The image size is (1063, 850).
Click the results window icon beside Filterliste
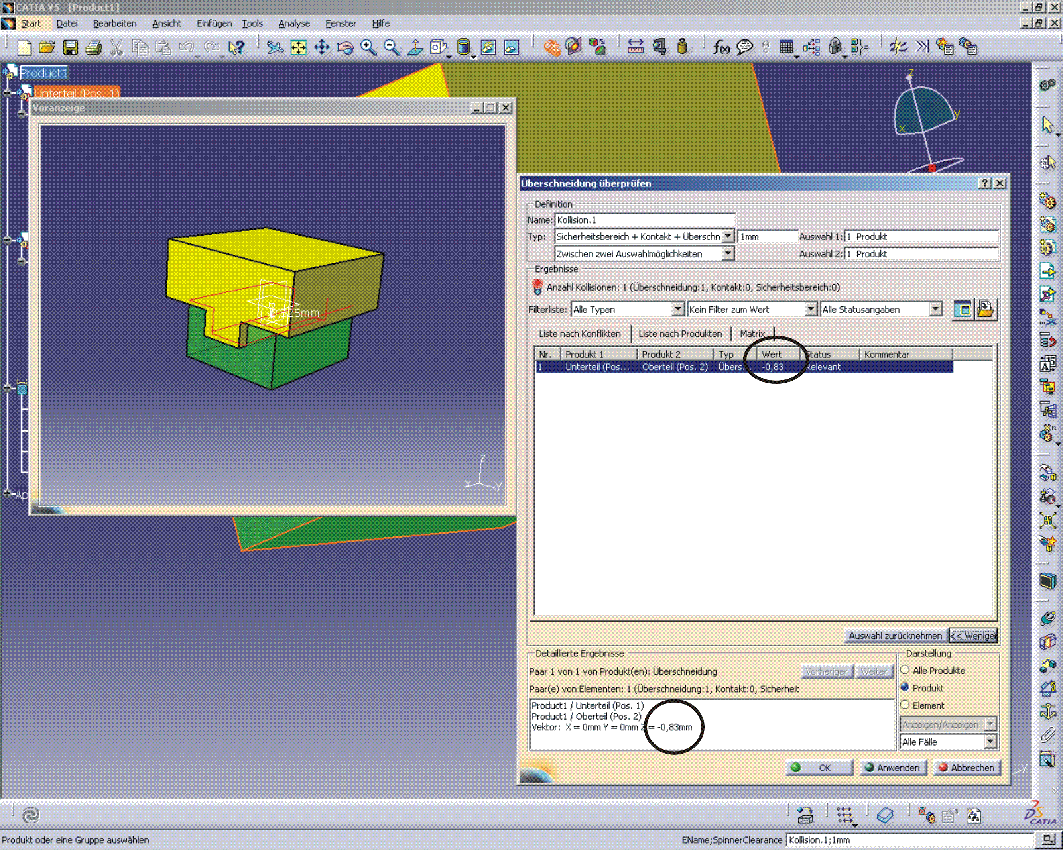coord(963,310)
